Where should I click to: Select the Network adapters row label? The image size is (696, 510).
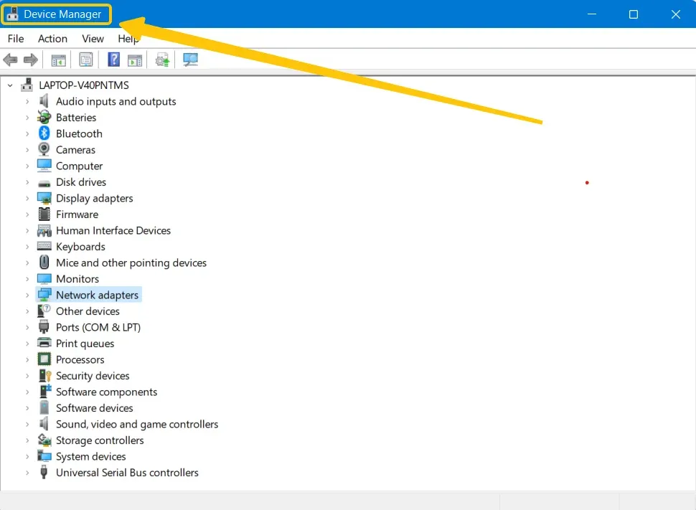coord(97,295)
